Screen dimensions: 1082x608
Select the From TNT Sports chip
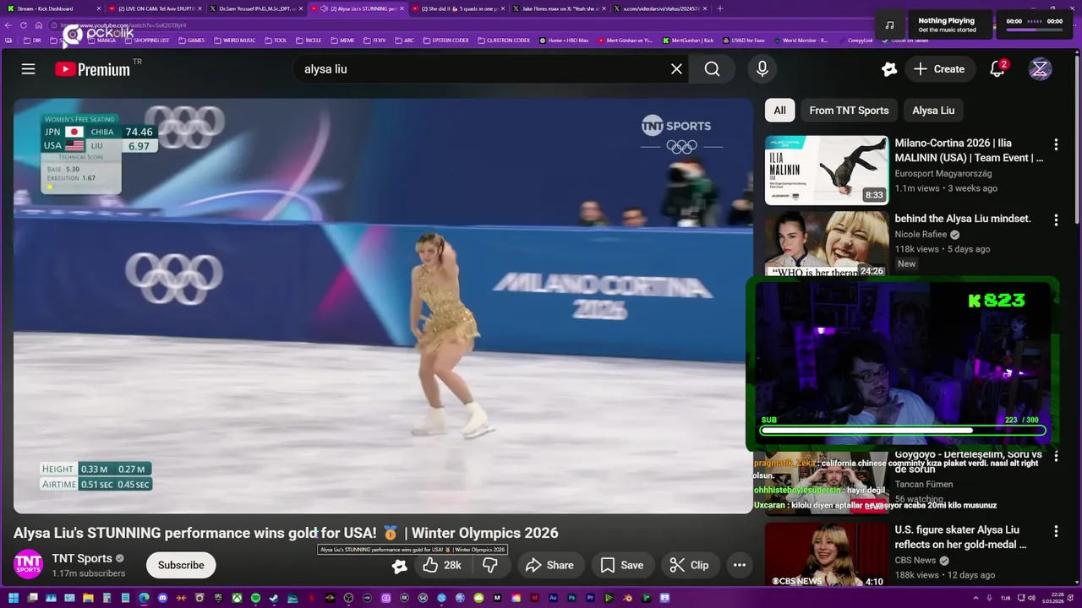[849, 110]
